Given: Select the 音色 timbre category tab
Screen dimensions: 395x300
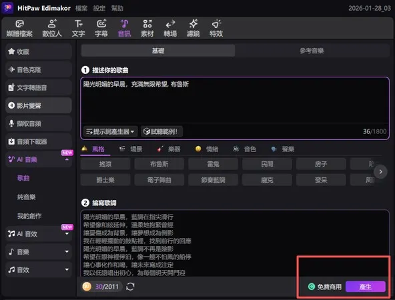Looking at the screenshot, I should [245, 149].
